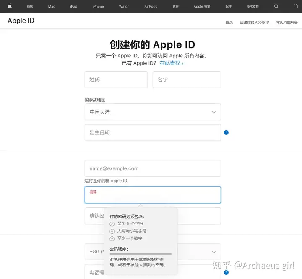Viewport: 302px width, 279px height.
Task: Click the 国家或地区 label
Action: coord(95,100)
